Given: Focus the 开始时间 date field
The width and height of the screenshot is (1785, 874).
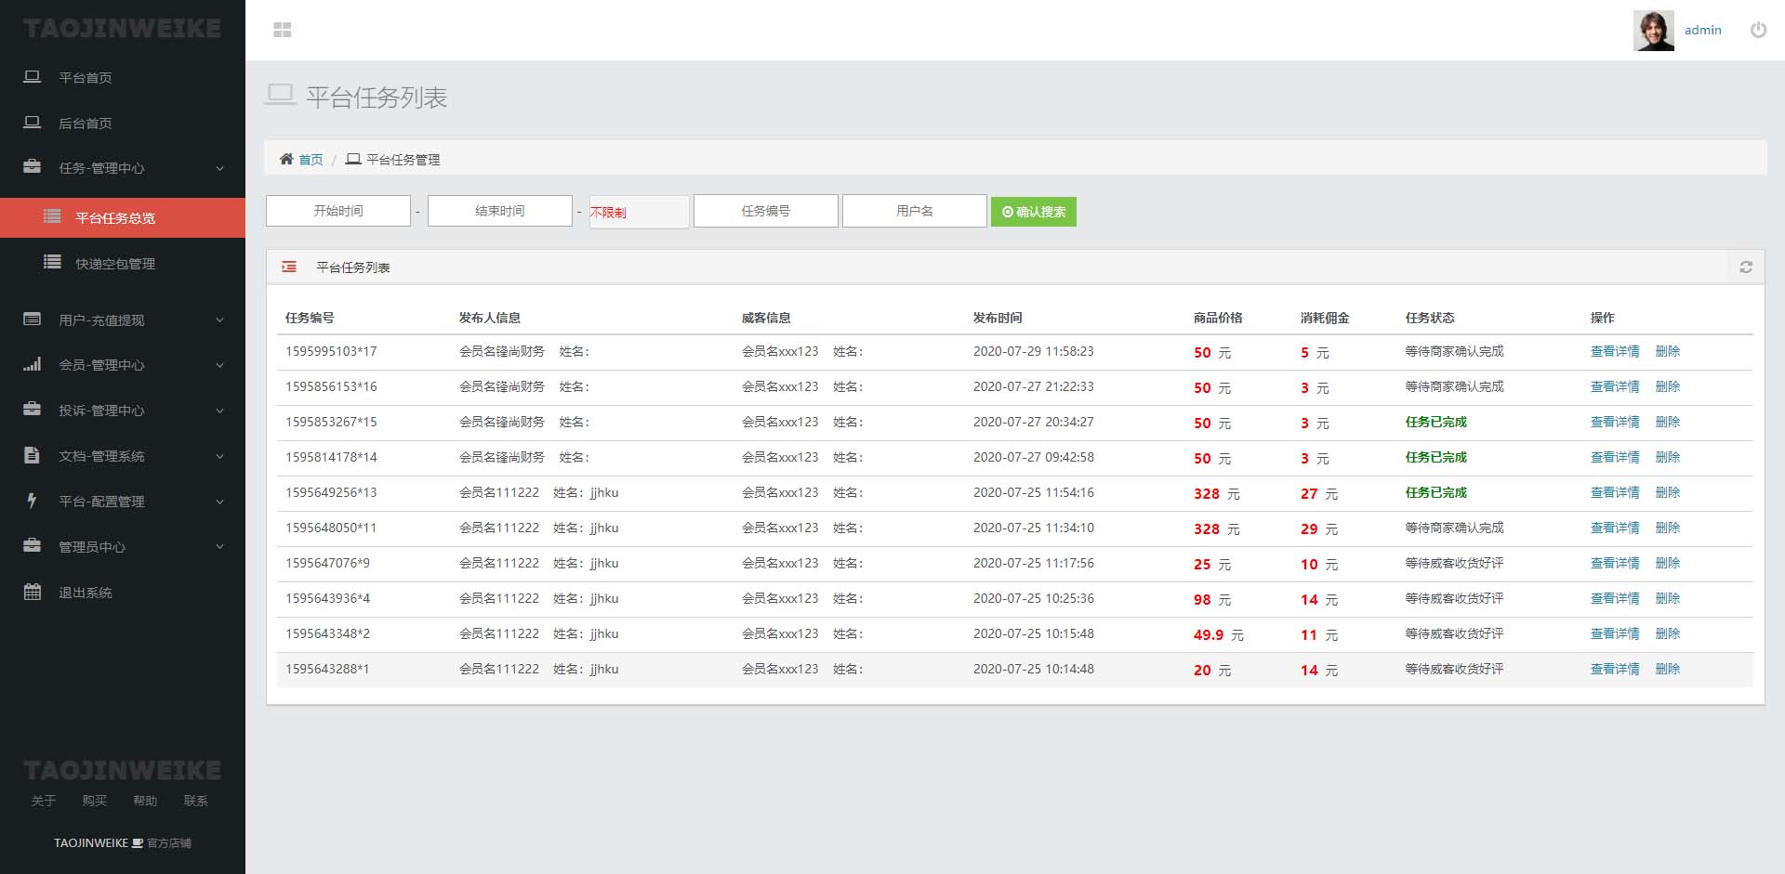Looking at the screenshot, I should [338, 211].
